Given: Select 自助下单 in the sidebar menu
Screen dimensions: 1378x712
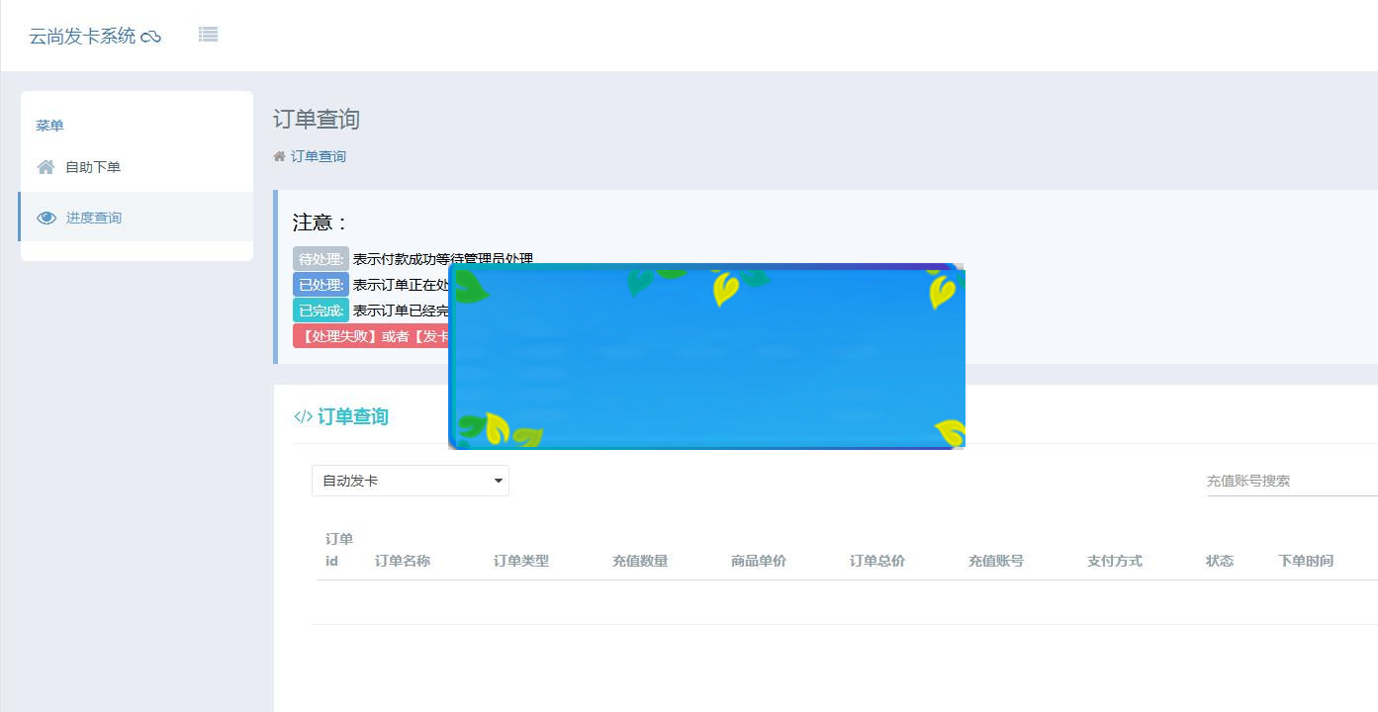Looking at the screenshot, I should [93, 166].
